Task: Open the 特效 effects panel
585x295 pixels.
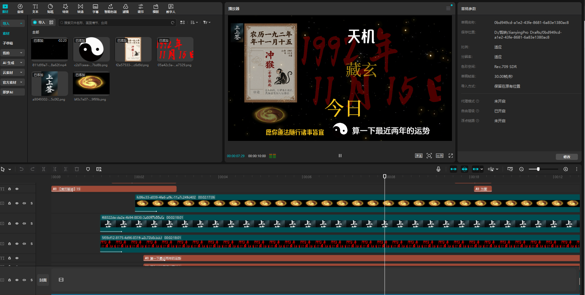Action: click(x=65, y=8)
